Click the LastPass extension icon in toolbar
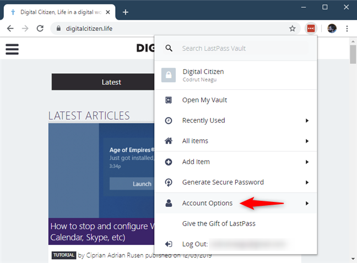This screenshot has height=263, width=357. coord(311,29)
